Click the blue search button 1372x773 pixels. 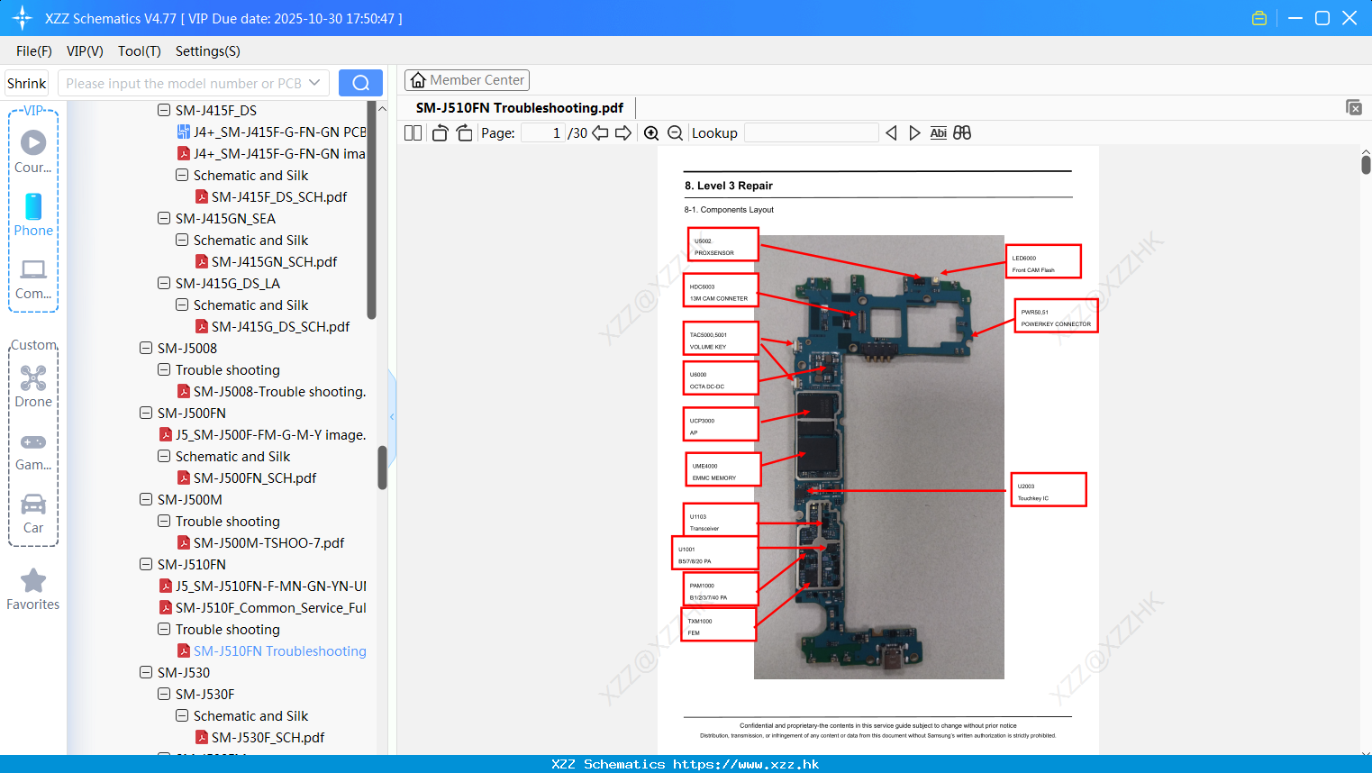pos(360,83)
